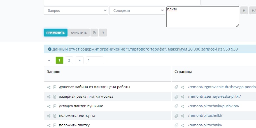Open the 'Содержит' condition dropdown

[137, 10]
